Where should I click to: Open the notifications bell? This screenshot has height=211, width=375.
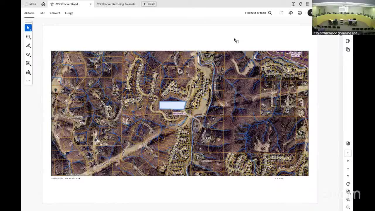click(x=301, y=4)
